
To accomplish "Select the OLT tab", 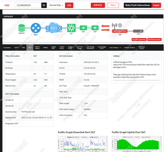I will pyautogui.click(x=30, y=48).
